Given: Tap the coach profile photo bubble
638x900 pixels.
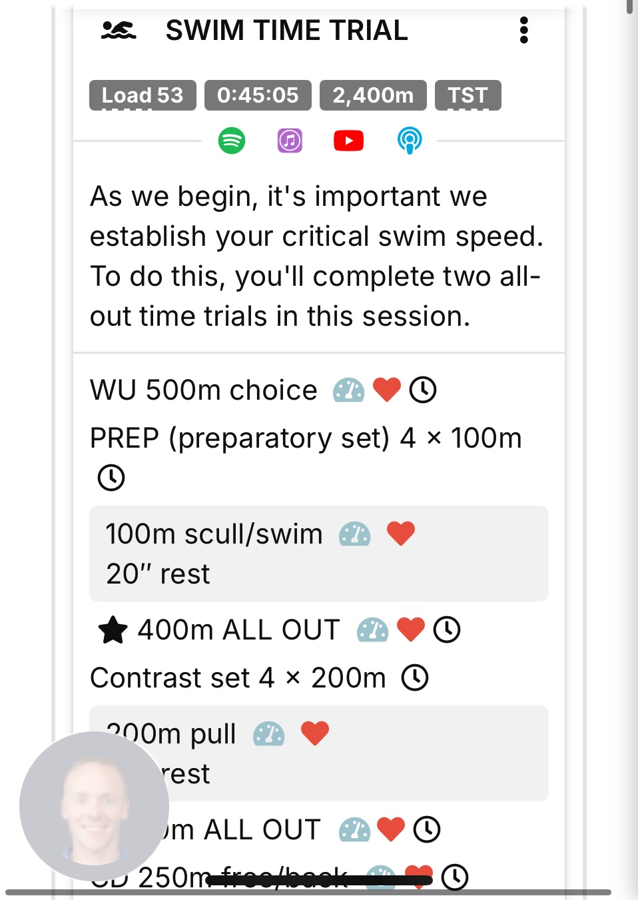Looking at the screenshot, I should pyautogui.click(x=94, y=806).
